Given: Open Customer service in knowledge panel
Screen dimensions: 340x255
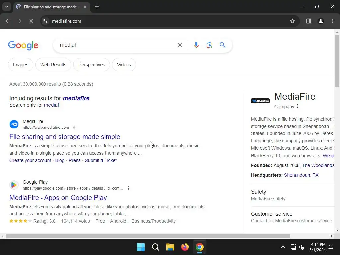Looking at the screenshot, I should (293, 217).
